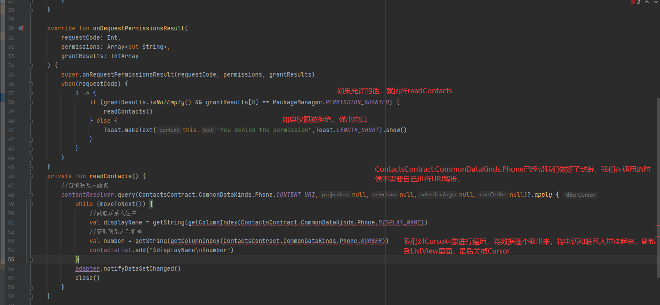Viewport: 660px width, 305px height.
Task: Jump to next highlighted error arrow
Action: pyautogui.click(x=656, y=2)
